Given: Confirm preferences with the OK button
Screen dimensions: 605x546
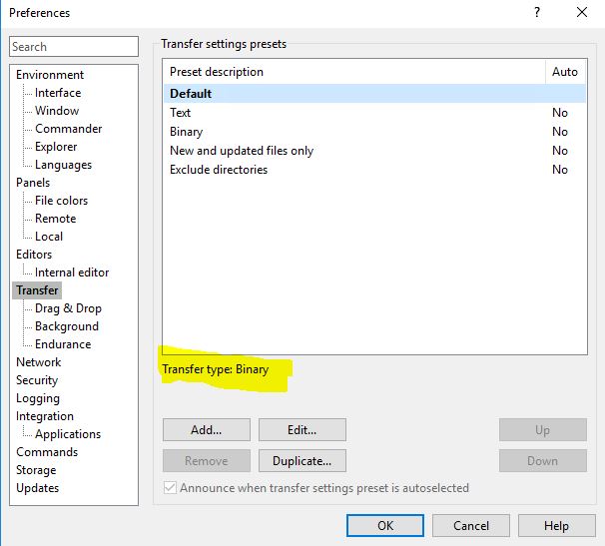Looking at the screenshot, I should (384, 525).
